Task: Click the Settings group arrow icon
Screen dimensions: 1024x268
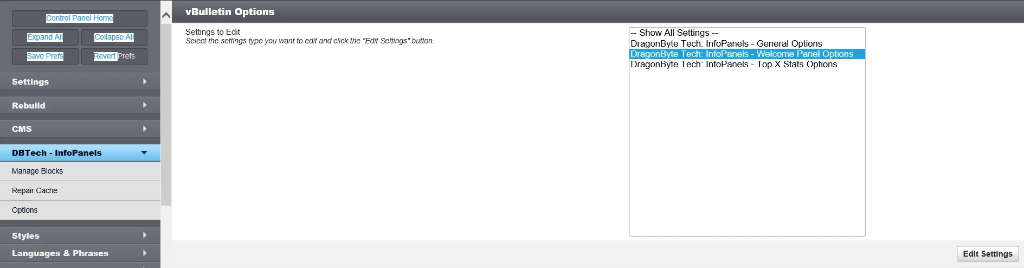Action: 145,81
